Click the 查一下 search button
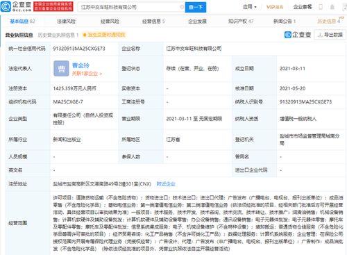The image size is (347, 255). 196,7
